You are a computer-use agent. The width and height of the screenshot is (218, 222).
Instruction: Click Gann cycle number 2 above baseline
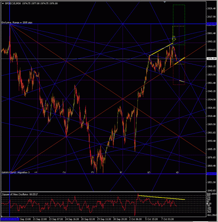pyautogui.click(x=64, y=172)
